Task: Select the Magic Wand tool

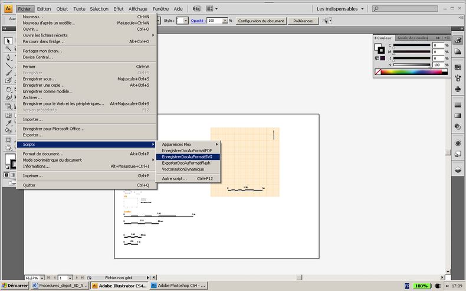Action: point(8,48)
